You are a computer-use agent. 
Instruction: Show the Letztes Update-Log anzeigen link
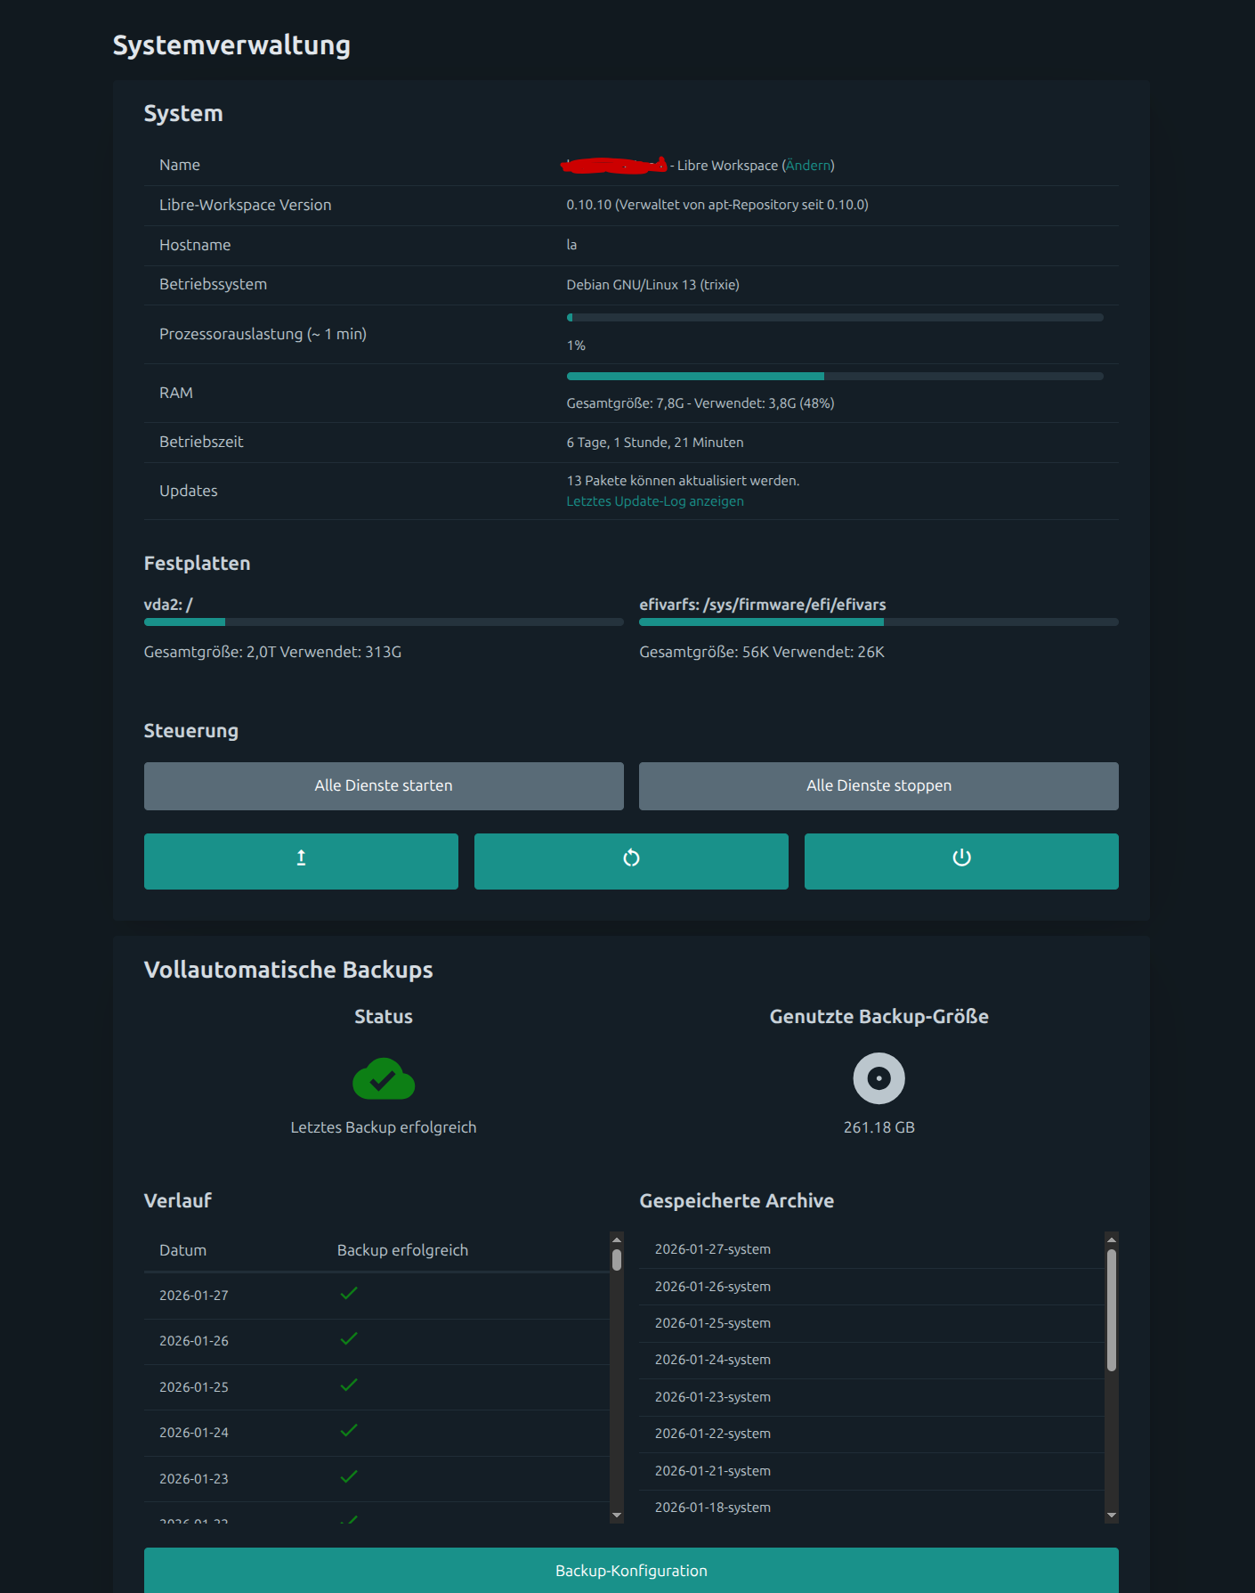pos(655,501)
